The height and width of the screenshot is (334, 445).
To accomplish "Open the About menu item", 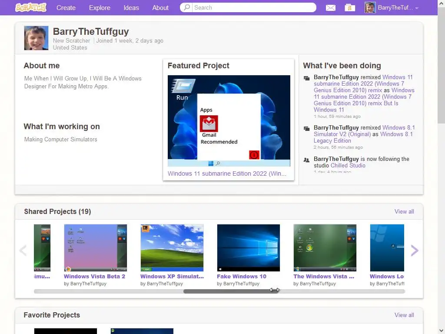I will [x=160, y=8].
